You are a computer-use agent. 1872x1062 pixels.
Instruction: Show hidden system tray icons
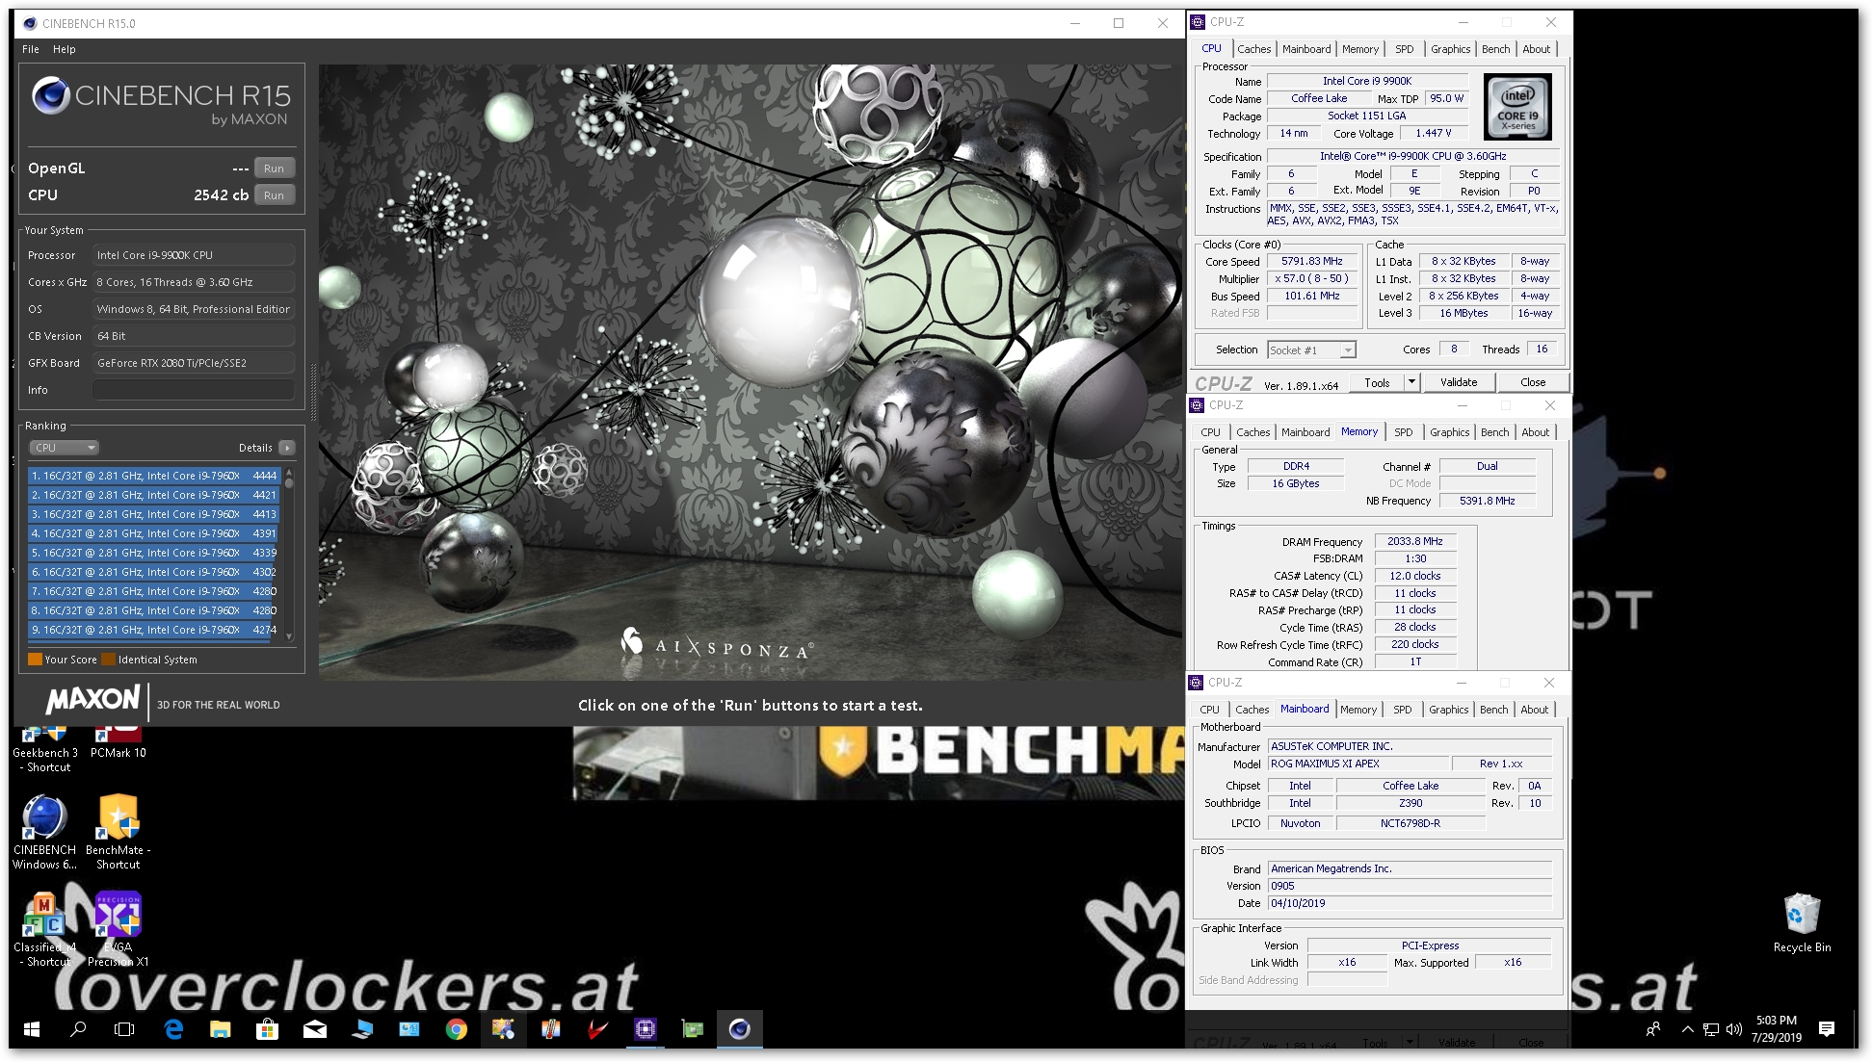(x=1687, y=1029)
